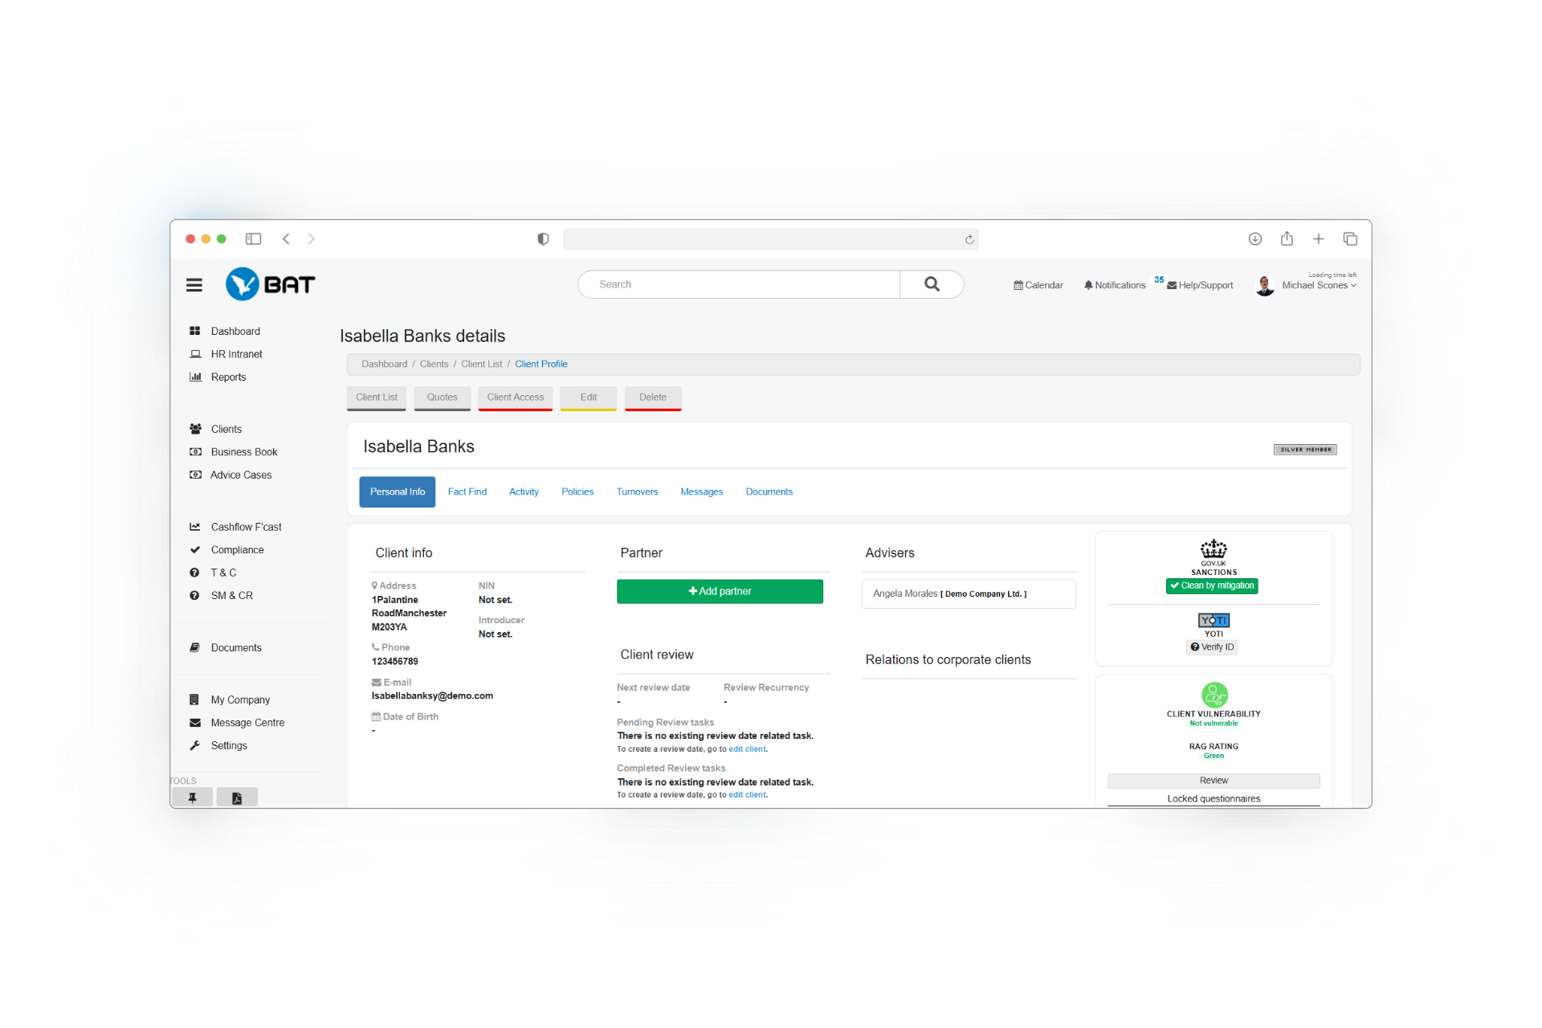Image resolution: width=1542 pixels, height=1028 pixels.
Task: Click the Verify ID button
Action: 1213,647
